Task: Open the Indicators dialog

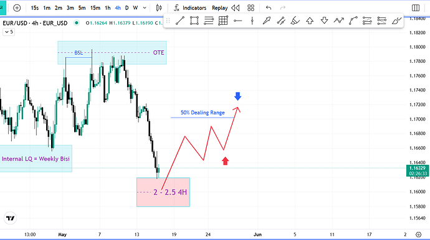Action: 190,8
